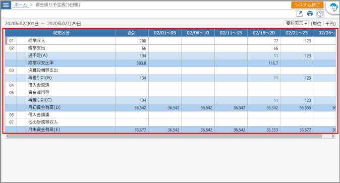Image resolution: width=340 pixels, height=183 pixels.
Task: Click the 01 row code cell
Action: tap(11, 41)
